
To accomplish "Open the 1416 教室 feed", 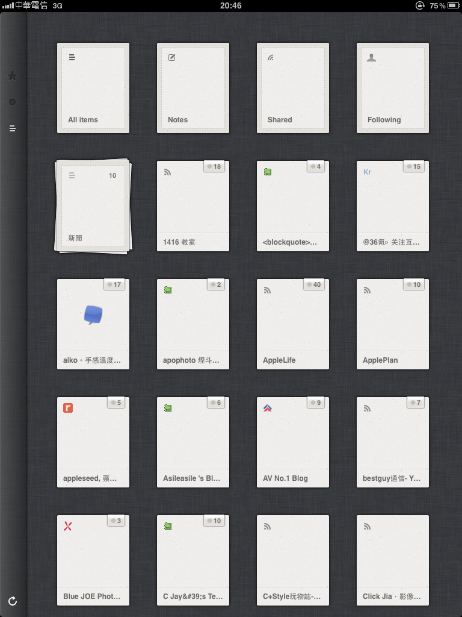I will tap(193, 206).
